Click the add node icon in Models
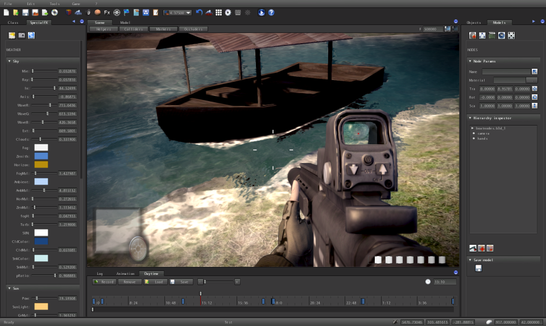 (473, 35)
